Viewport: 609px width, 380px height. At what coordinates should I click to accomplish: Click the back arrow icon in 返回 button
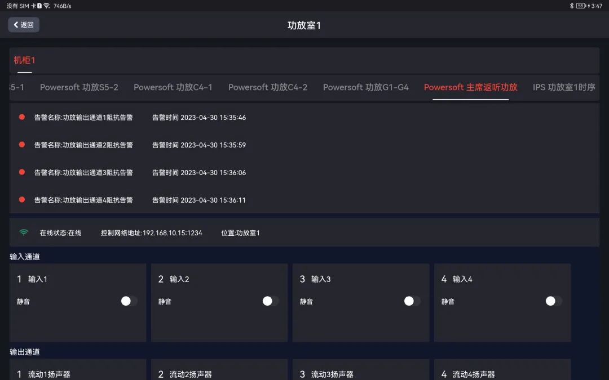pyautogui.click(x=15, y=25)
